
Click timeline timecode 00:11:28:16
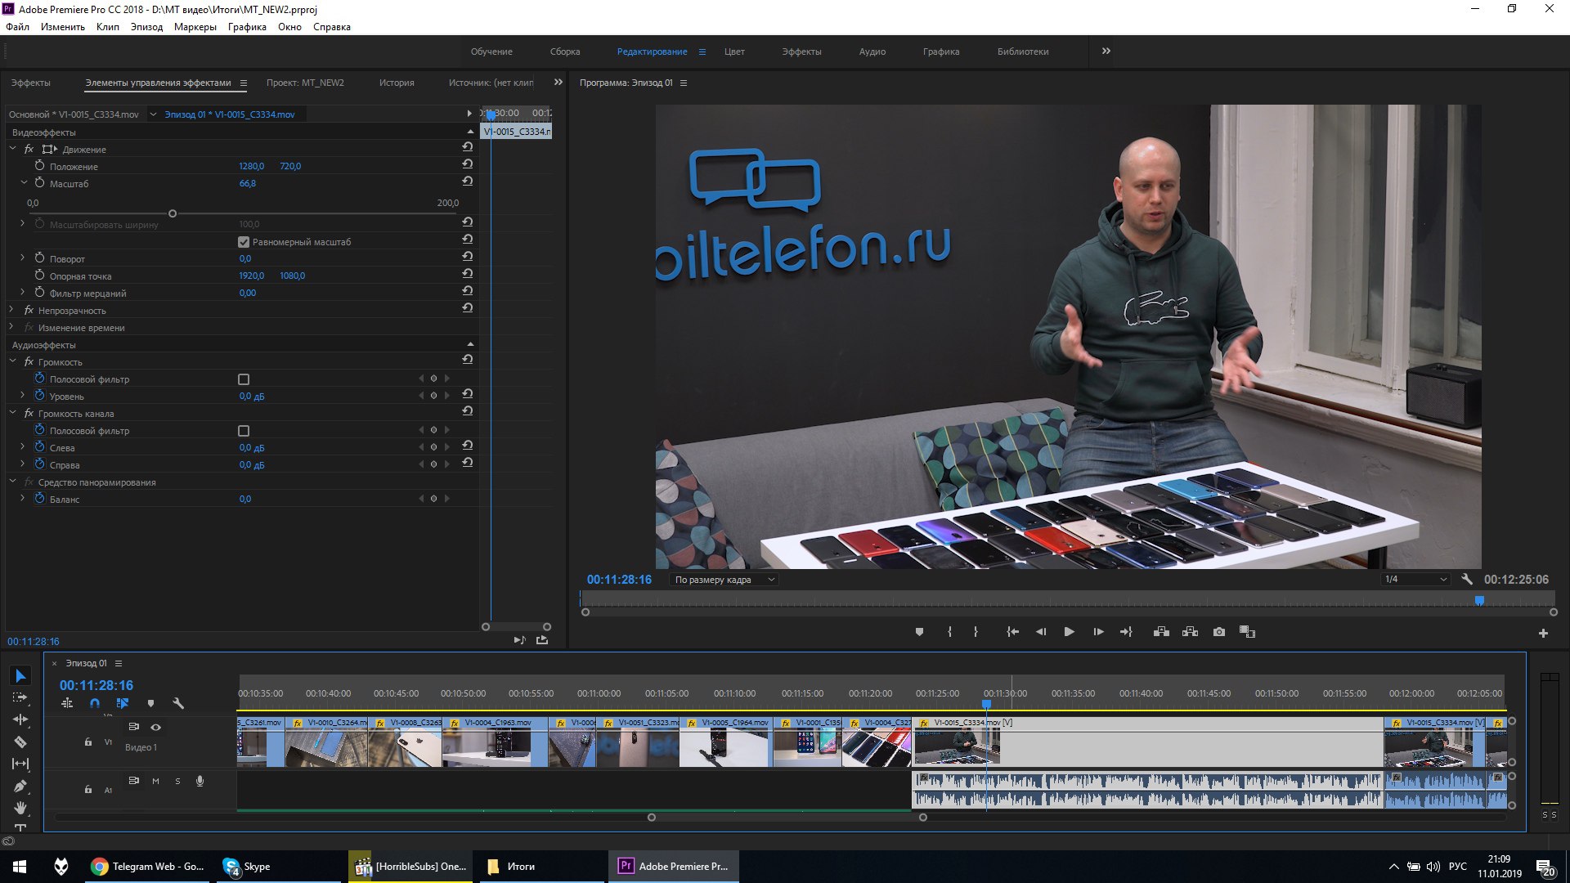coord(96,685)
